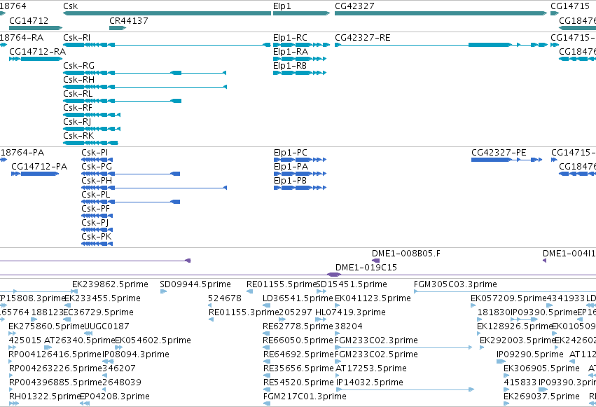Open the Csk-RH transcript label
The height and width of the screenshot is (407, 596).
click(78, 80)
